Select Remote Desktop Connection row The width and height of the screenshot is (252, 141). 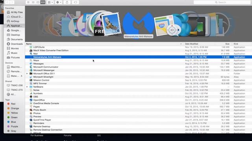tap(138, 130)
